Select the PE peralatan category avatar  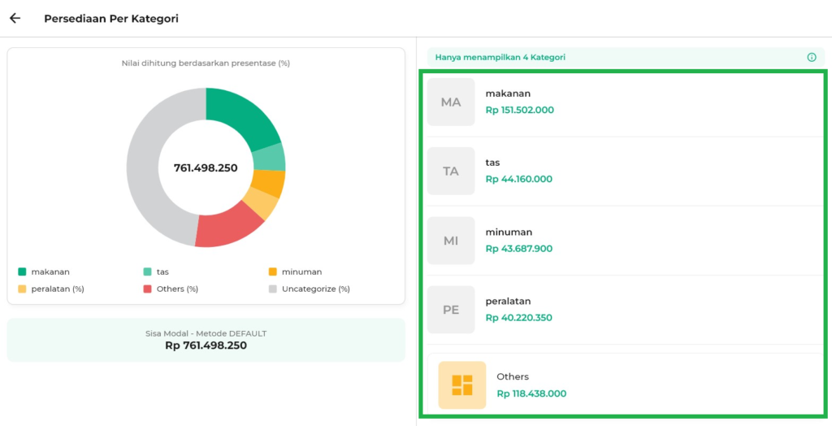[x=451, y=310]
